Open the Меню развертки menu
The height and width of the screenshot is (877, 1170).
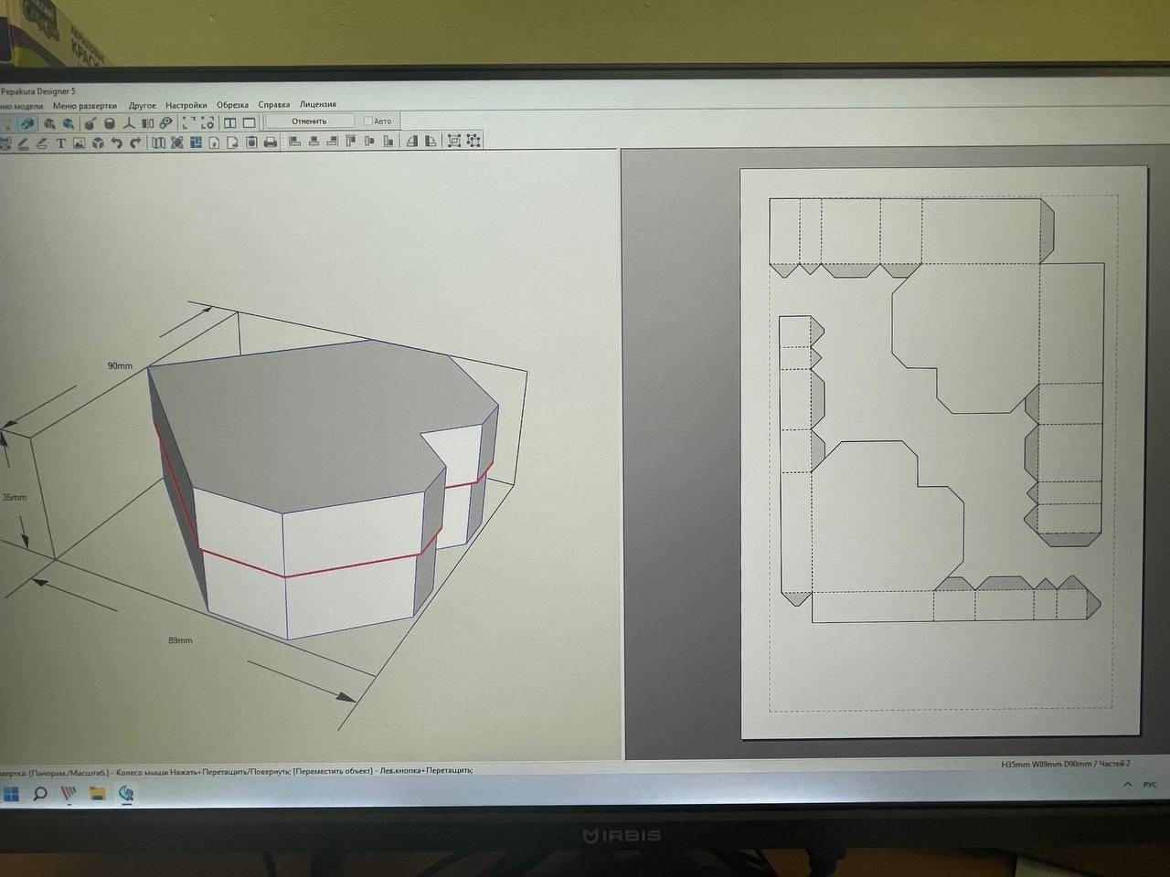[x=85, y=105]
